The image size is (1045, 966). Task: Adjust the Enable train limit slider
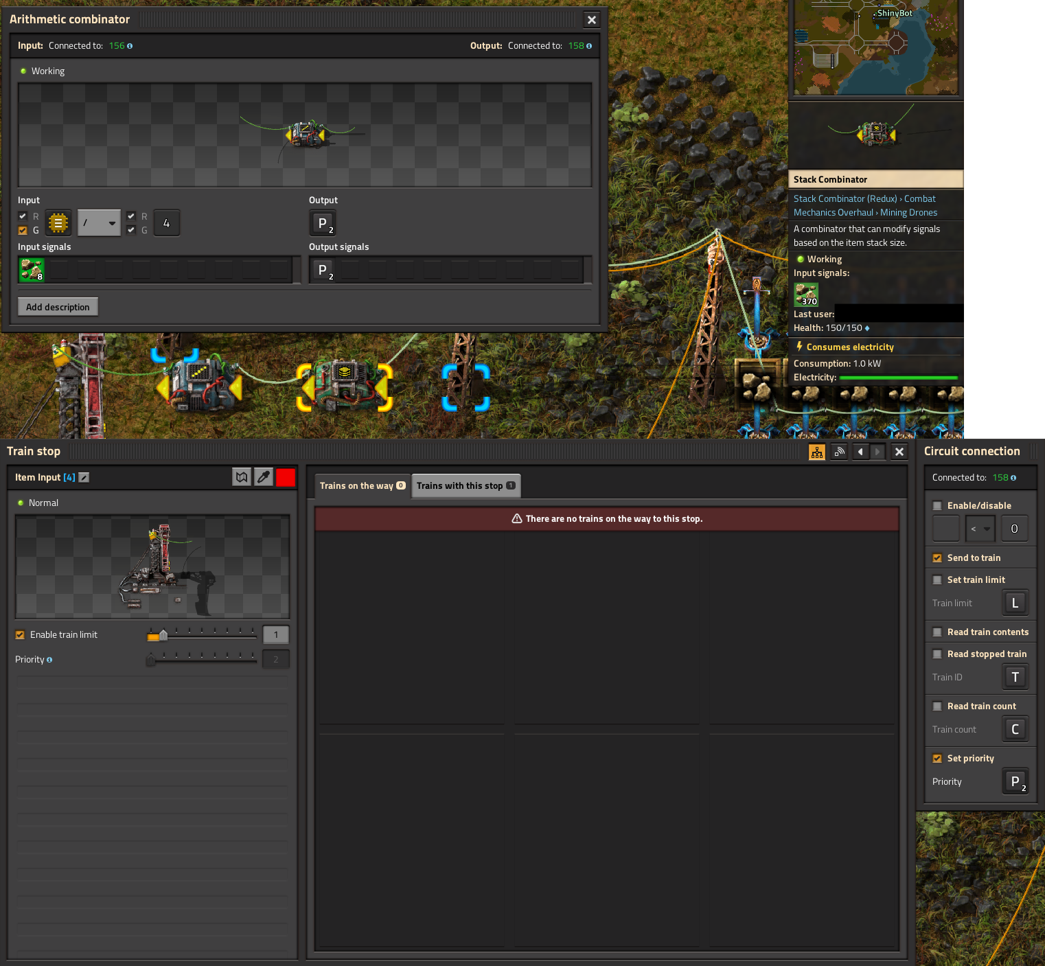[x=202, y=635]
